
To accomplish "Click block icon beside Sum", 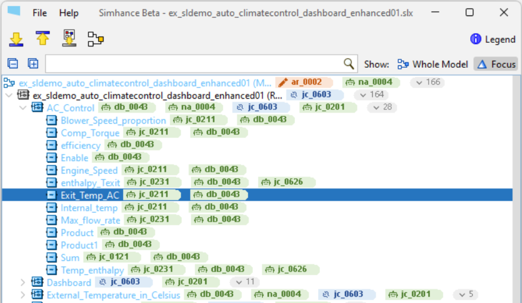I will tap(52, 258).
